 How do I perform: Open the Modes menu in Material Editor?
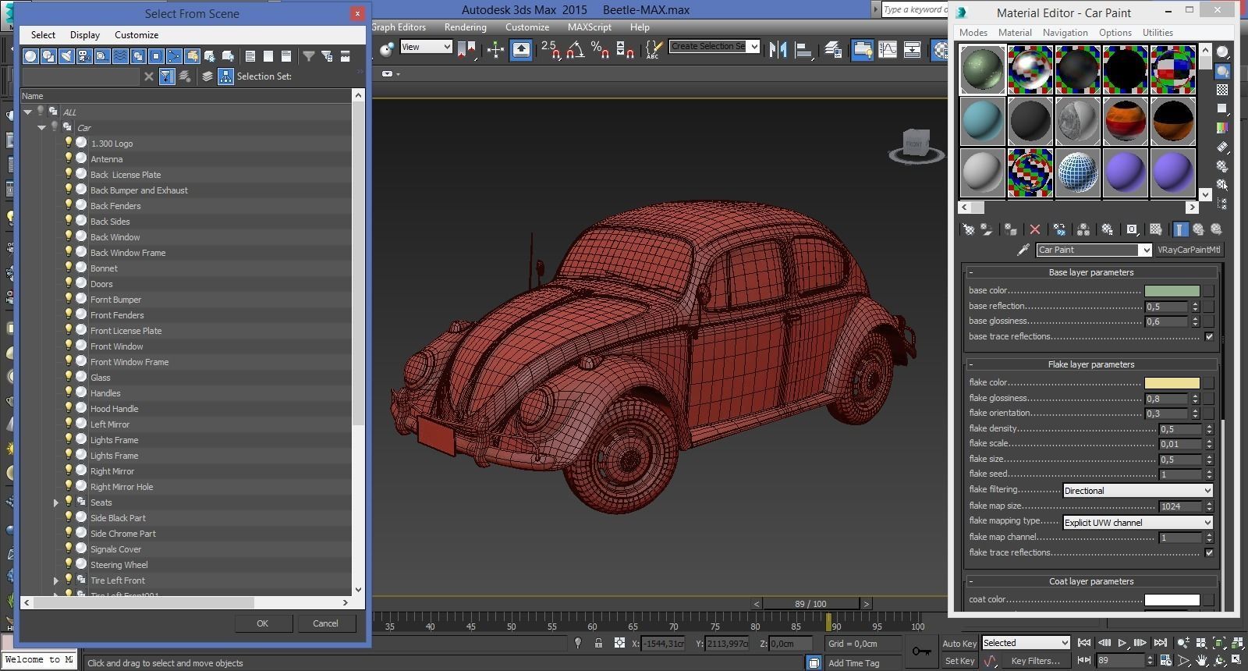[x=973, y=33]
